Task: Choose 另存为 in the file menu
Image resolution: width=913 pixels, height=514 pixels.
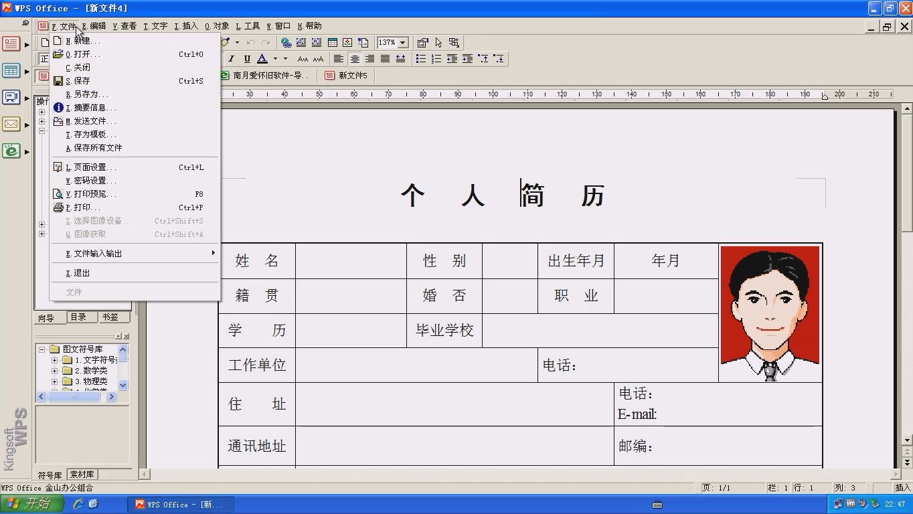Action: tap(135, 94)
